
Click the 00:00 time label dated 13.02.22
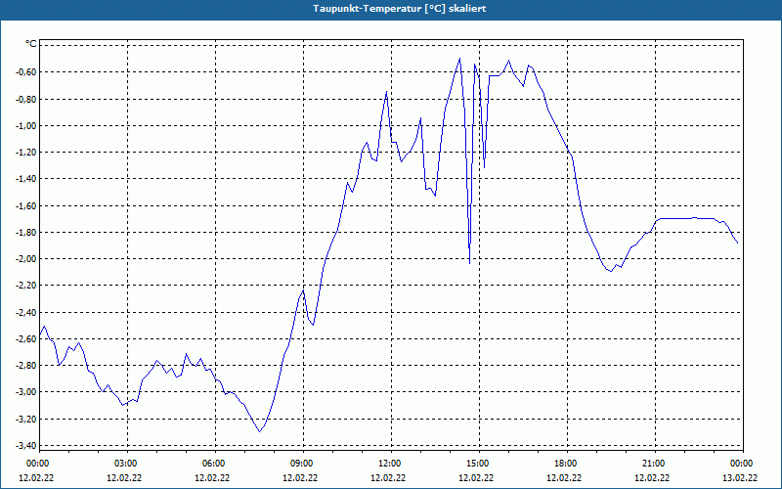tap(741, 463)
